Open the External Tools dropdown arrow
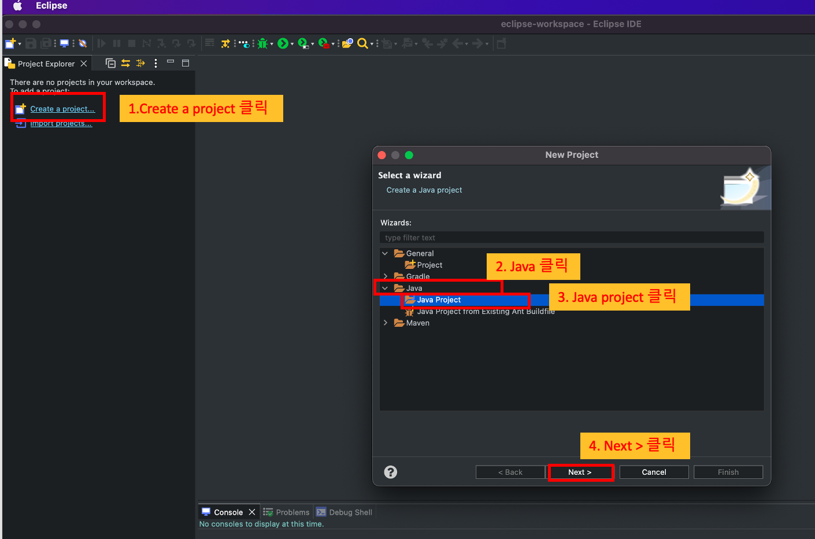 point(333,44)
